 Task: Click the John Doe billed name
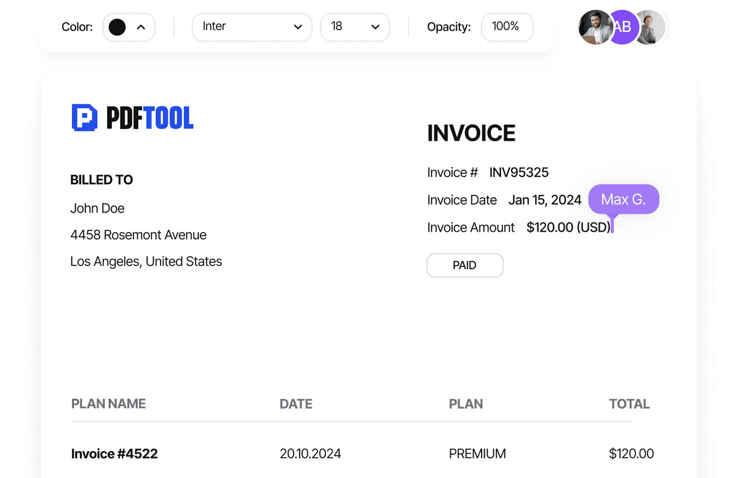97,208
